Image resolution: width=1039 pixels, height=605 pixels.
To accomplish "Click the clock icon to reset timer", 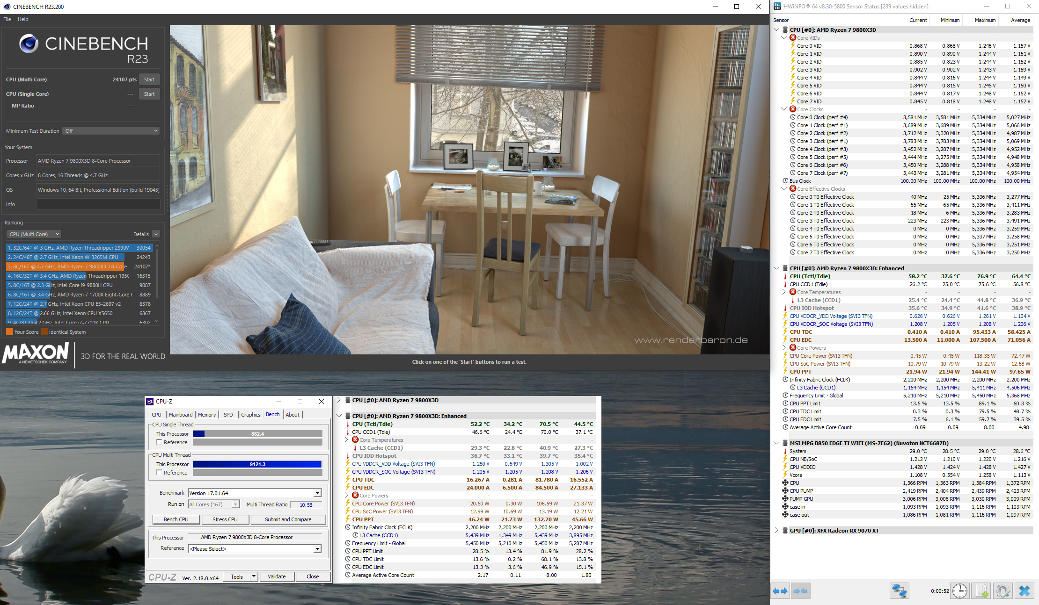I will click(x=960, y=591).
